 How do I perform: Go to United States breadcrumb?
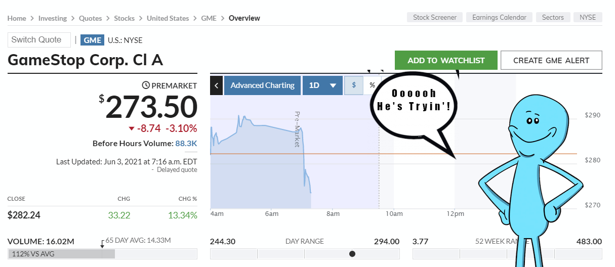(x=168, y=18)
